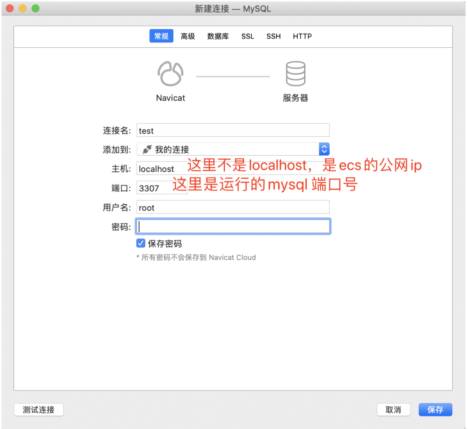468x429 pixels.
Task: Open the HTTP tab
Action: tap(302, 36)
